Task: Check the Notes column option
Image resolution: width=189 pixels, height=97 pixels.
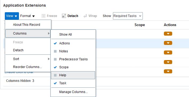Action: click(x=73, y=51)
